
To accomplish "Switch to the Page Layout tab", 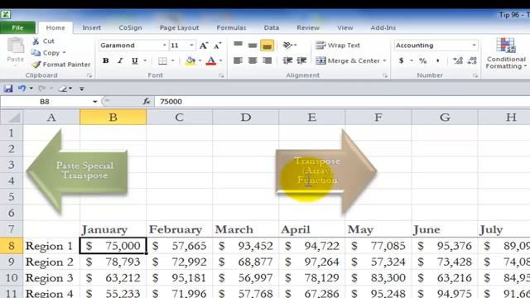I will (x=179, y=27).
